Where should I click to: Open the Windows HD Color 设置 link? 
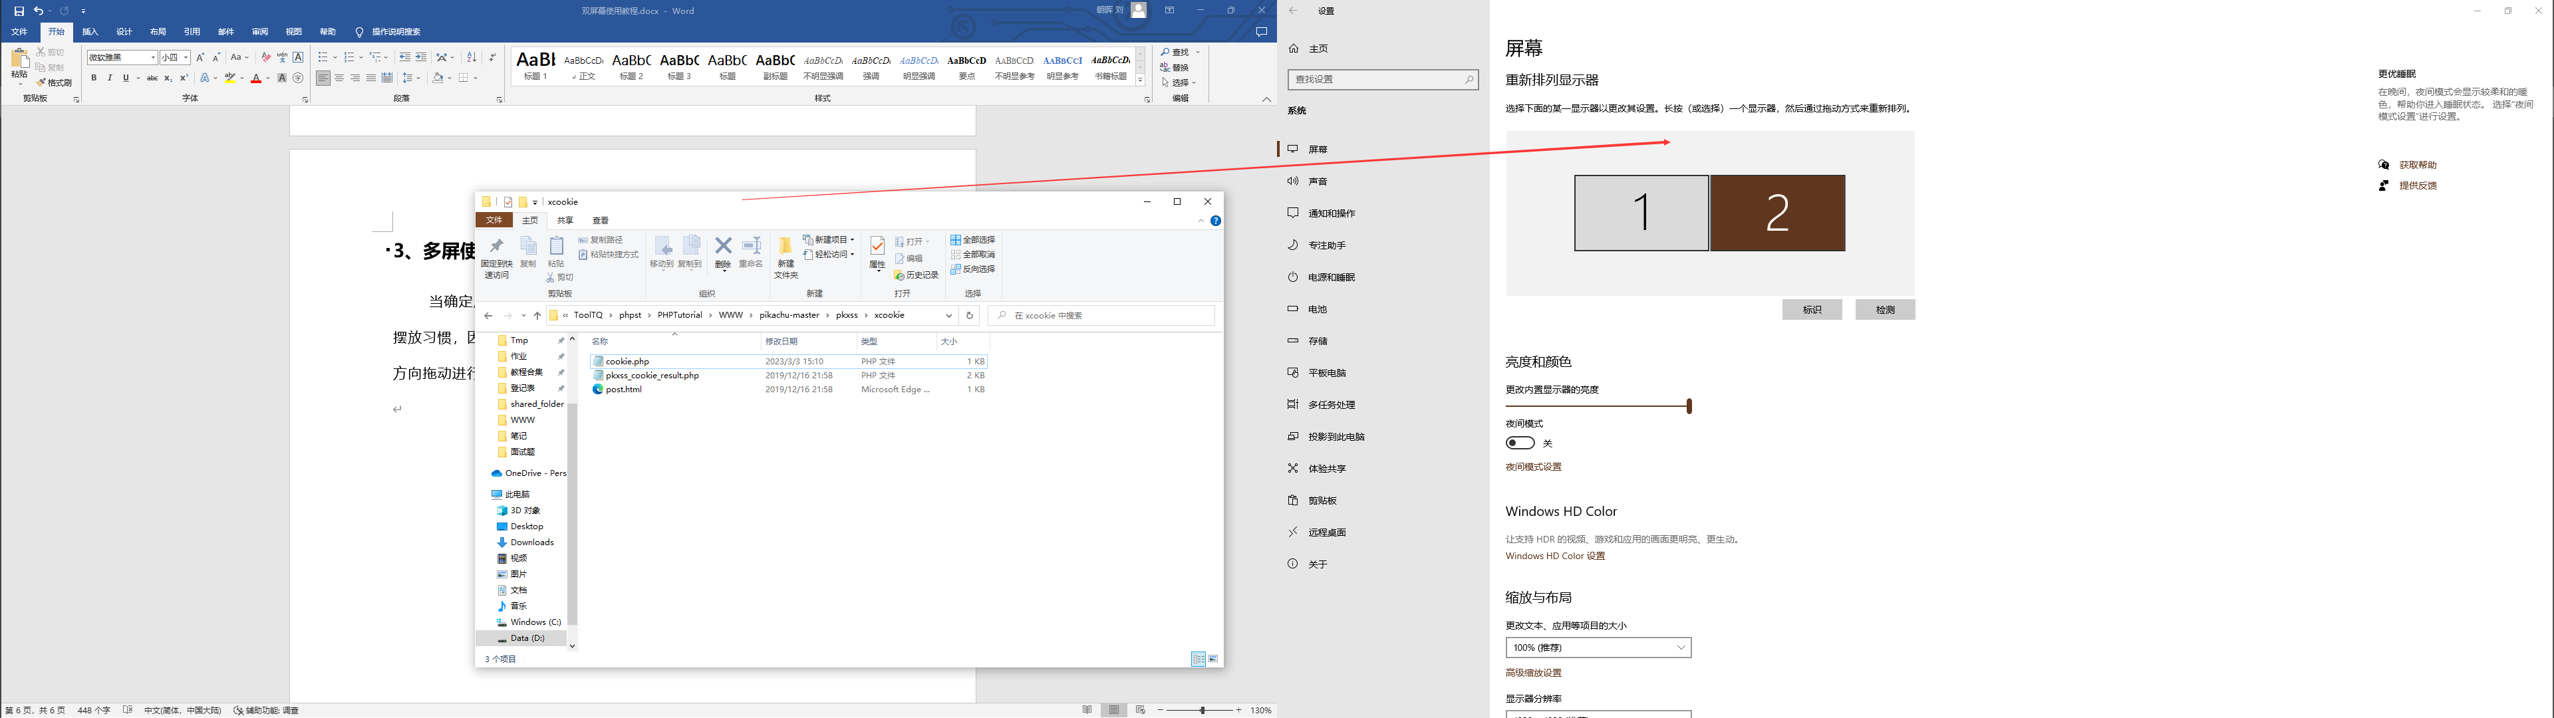(1554, 556)
